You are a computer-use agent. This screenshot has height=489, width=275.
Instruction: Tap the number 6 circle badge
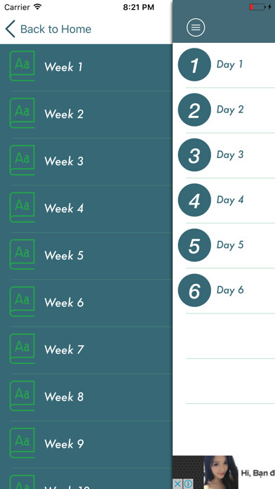pyautogui.click(x=194, y=290)
